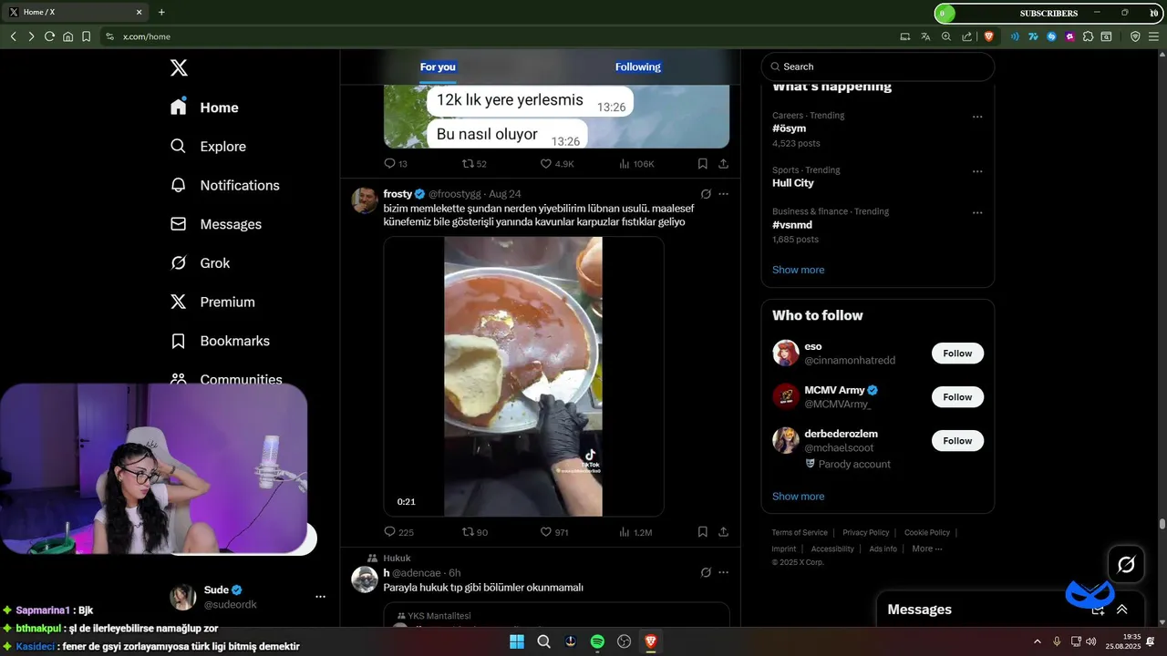Open Grok explain icon on frosty post
Viewport: 1167px width, 656px height.
(x=706, y=194)
